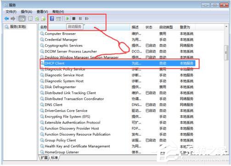Toggle the console tree toolbar icon
This screenshot has width=231, height=166.
coord(22,19)
